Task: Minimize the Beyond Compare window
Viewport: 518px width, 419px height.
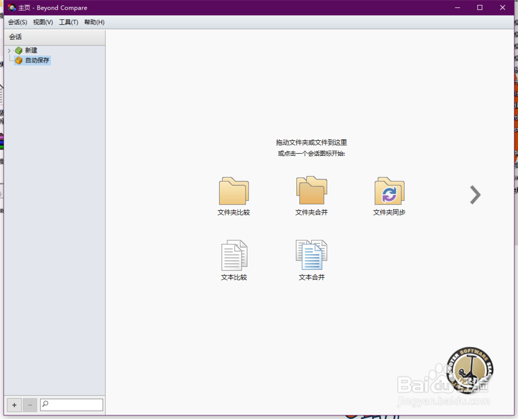Action: pos(457,8)
